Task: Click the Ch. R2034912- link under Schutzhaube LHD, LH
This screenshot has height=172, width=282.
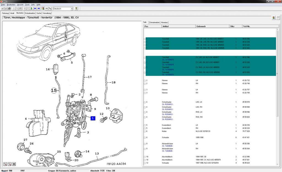Action: pos(168,104)
